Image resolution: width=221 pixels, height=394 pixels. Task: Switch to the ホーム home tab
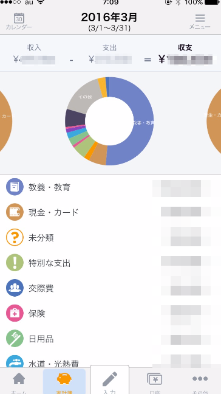[x=19, y=381]
